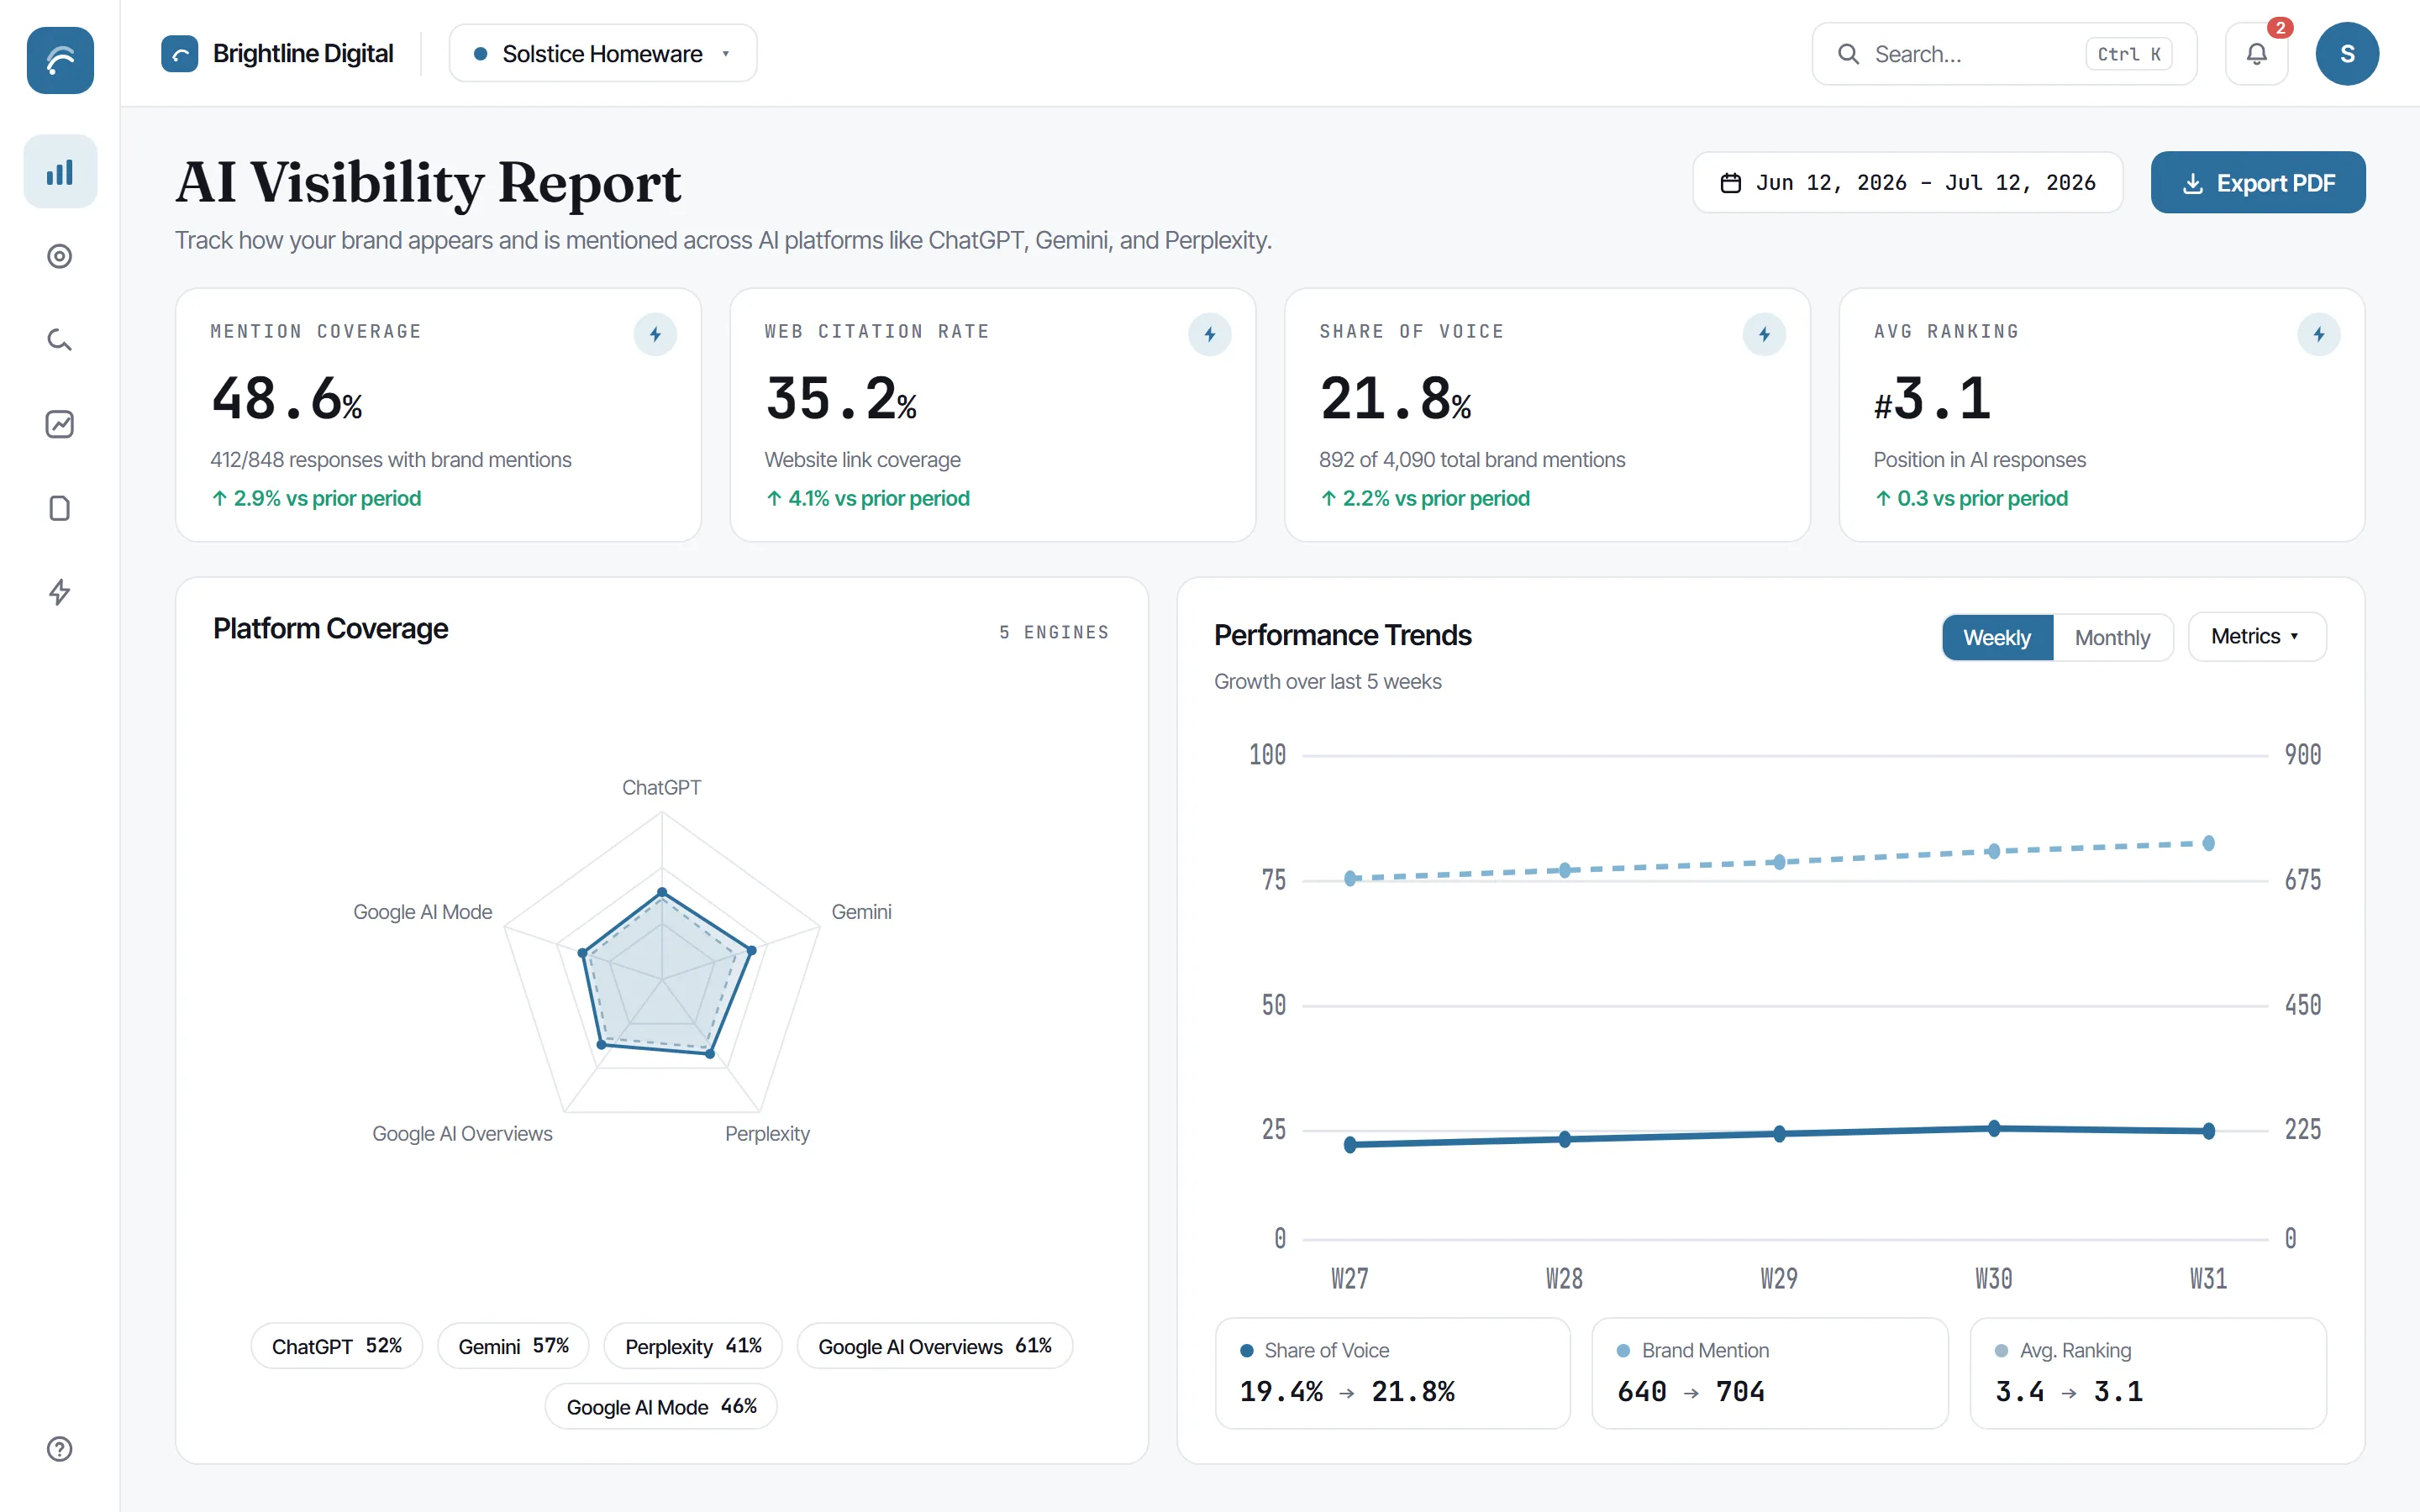Click the W31 Share of Voice data point

[2209, 1131]
